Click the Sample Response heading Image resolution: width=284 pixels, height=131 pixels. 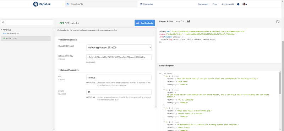(167, 66)
